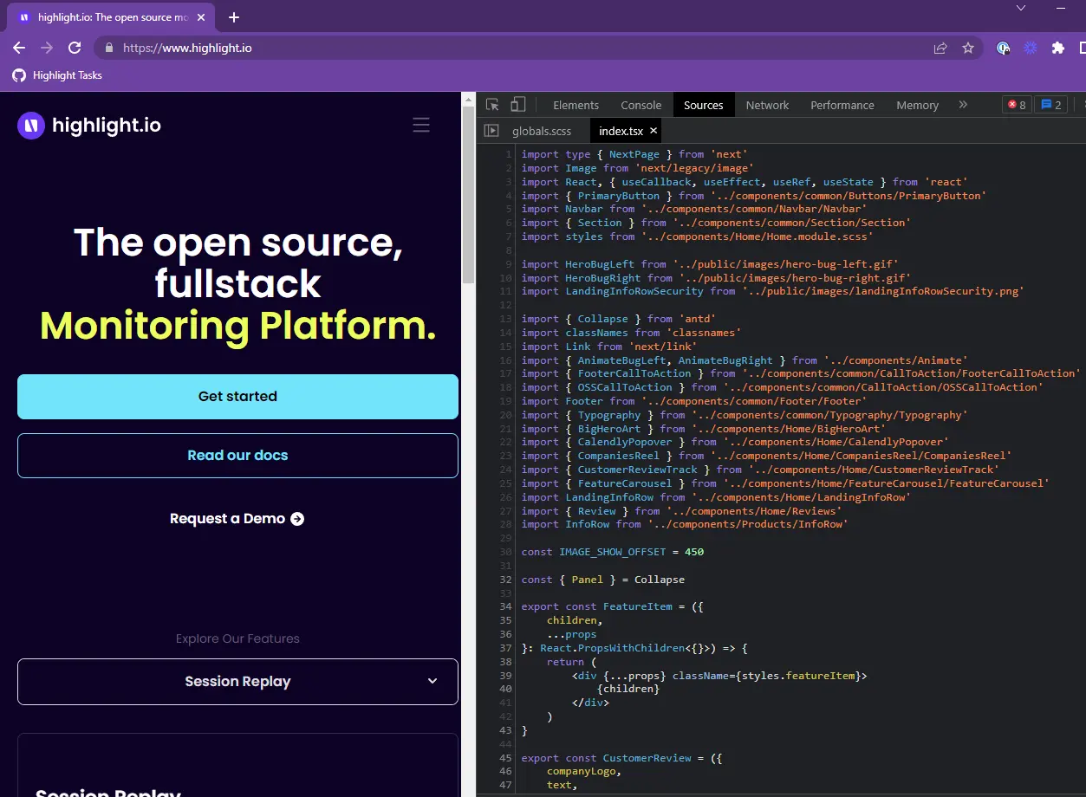The image size is (1086, 797).
Task: Open the red error count badge
Action: (1017, 105)
